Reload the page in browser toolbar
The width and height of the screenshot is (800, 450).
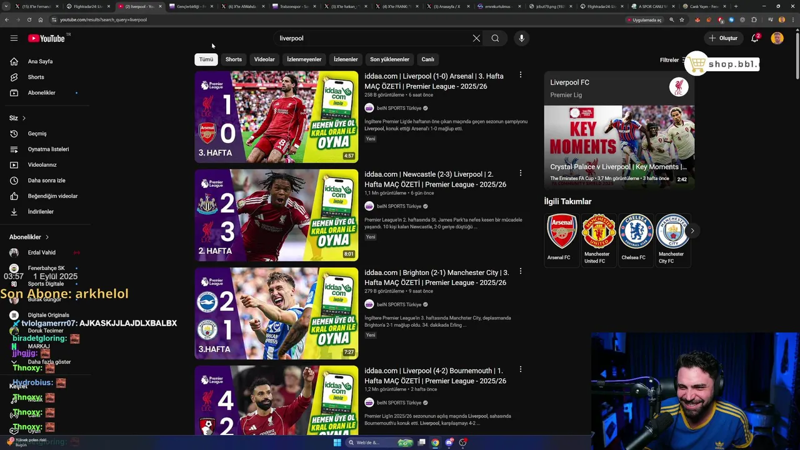click(29, 19)
